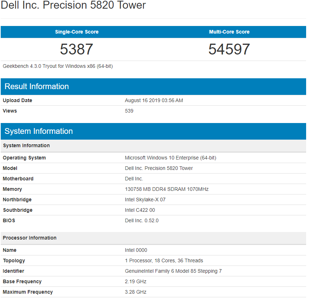Click the Geekbench 4.3.0 Tryout version line

pyautogui.click(x=58, y=66)
